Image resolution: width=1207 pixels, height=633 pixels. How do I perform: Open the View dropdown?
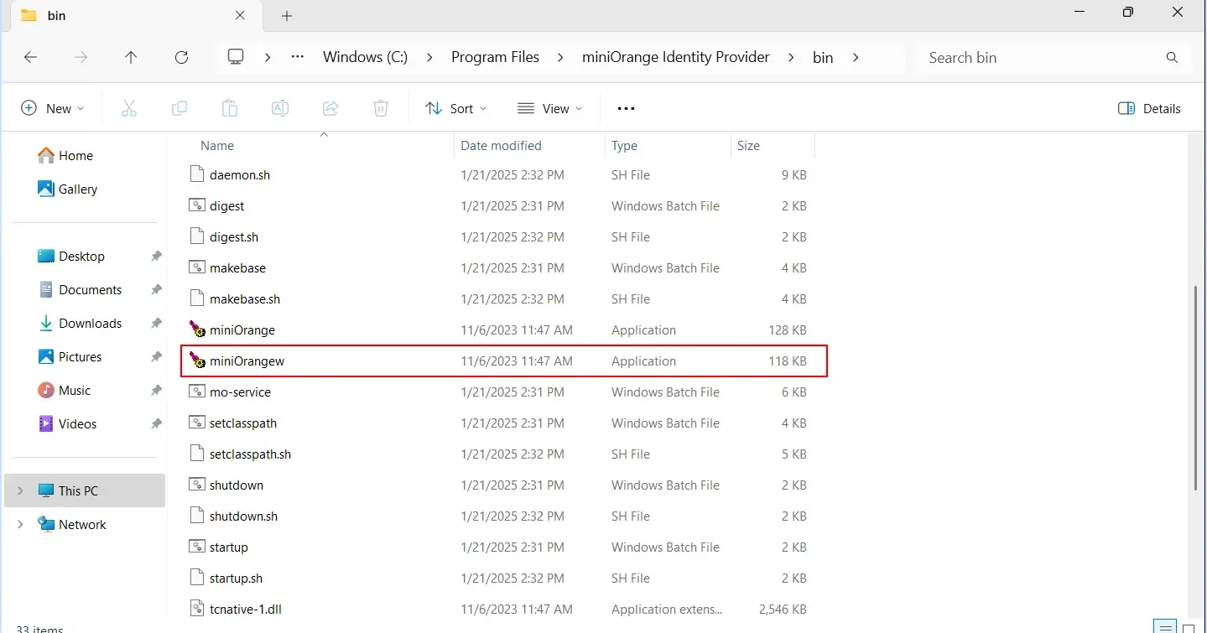549,108
